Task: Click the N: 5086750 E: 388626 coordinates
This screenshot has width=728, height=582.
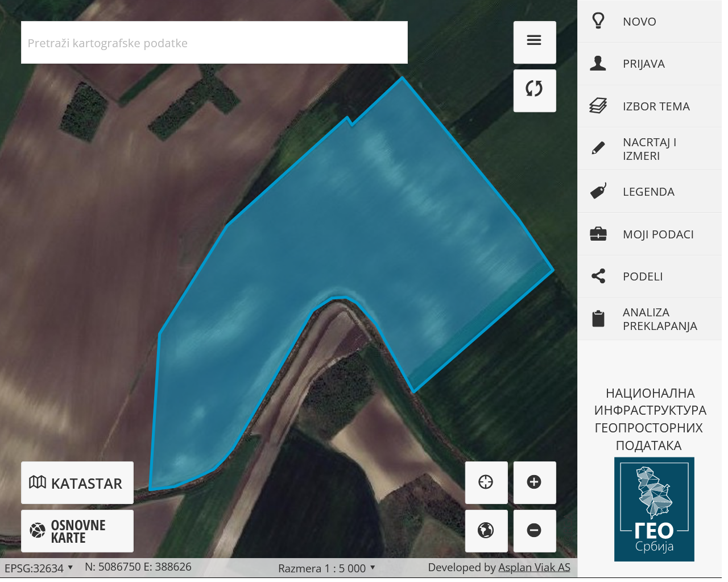Action: (x=138, y=567)
